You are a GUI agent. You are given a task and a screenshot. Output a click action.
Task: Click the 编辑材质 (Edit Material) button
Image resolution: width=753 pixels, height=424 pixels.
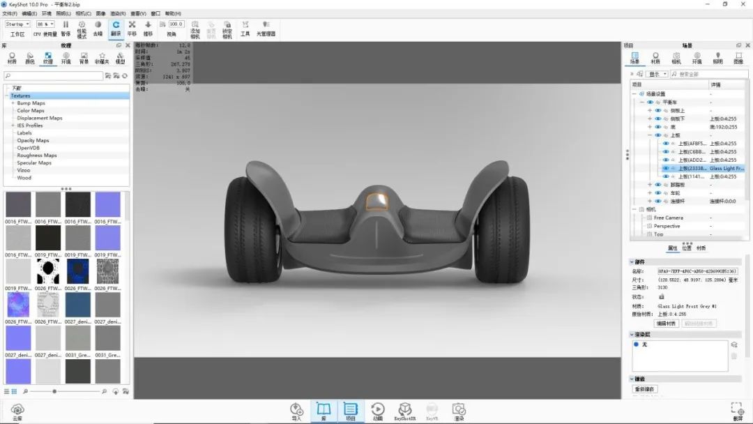[x=666, y=324]
